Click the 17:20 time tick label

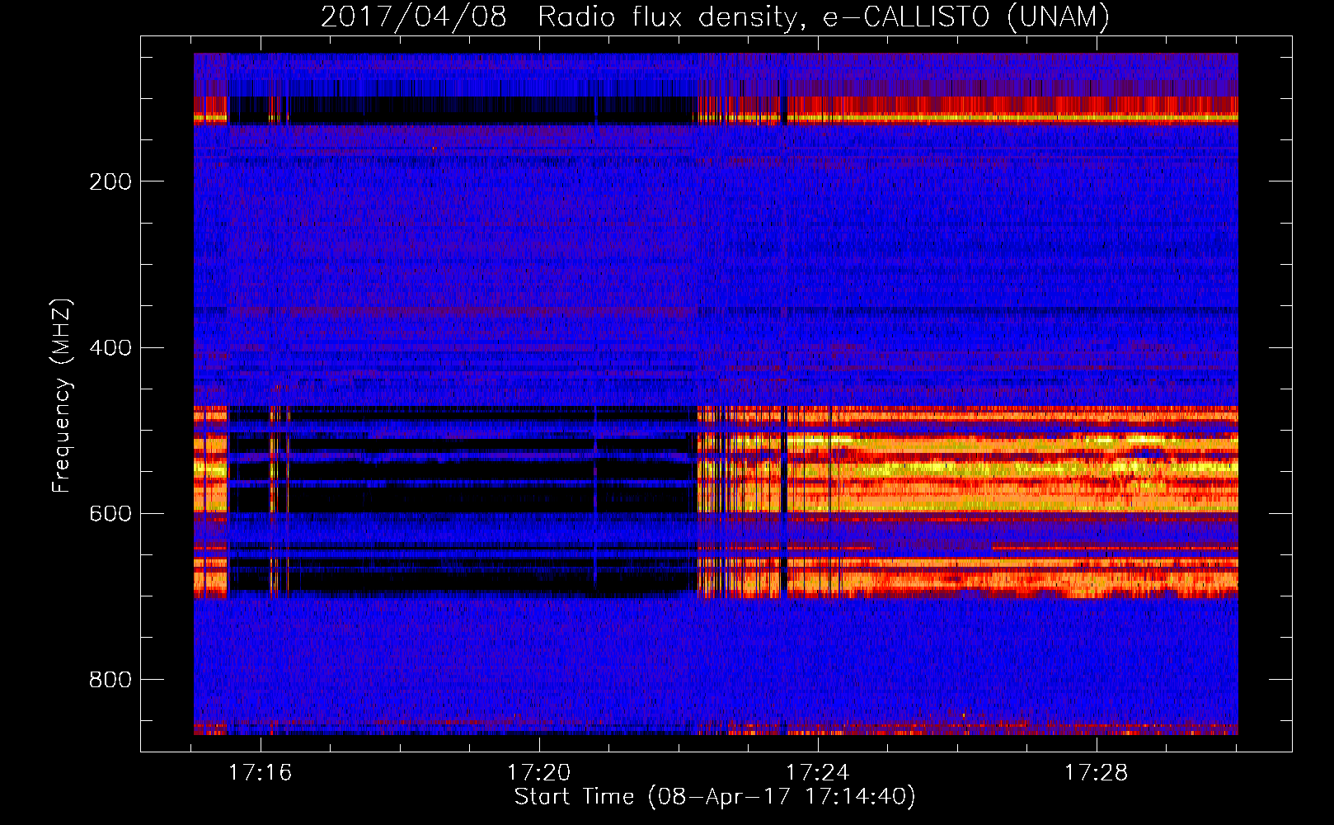538,772
